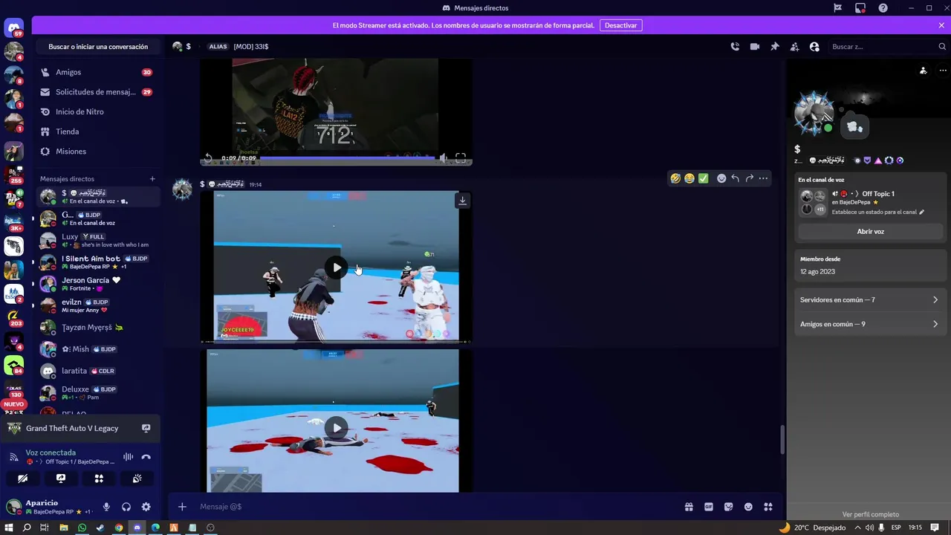Click the friend status icon in profile
This screenshot has width=951, height=535.
pos(923,71)
